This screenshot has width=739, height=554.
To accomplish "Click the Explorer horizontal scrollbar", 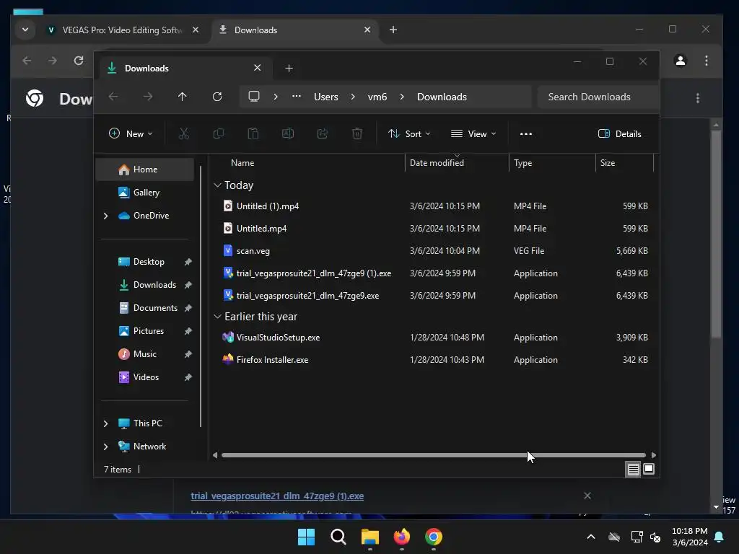I will point(434,455).
